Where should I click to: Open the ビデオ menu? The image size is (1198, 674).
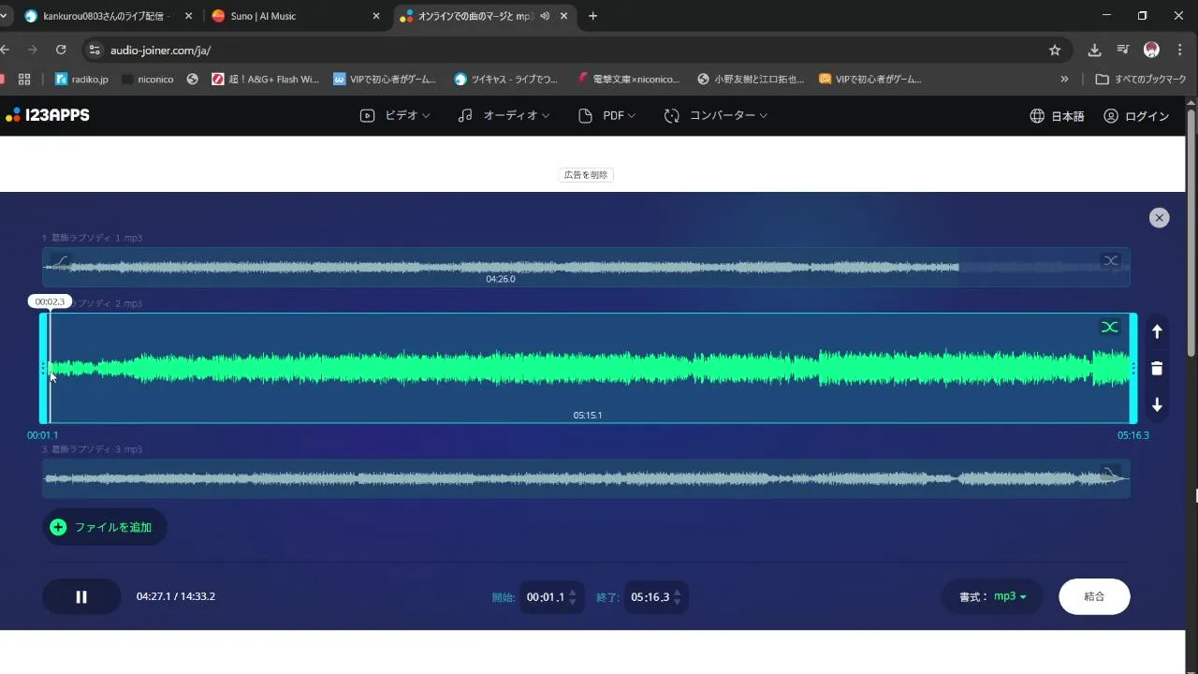[x=395, y=115]
